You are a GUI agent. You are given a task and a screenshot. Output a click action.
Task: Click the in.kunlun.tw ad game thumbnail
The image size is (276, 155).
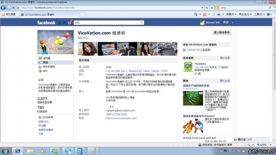(193, 98)
